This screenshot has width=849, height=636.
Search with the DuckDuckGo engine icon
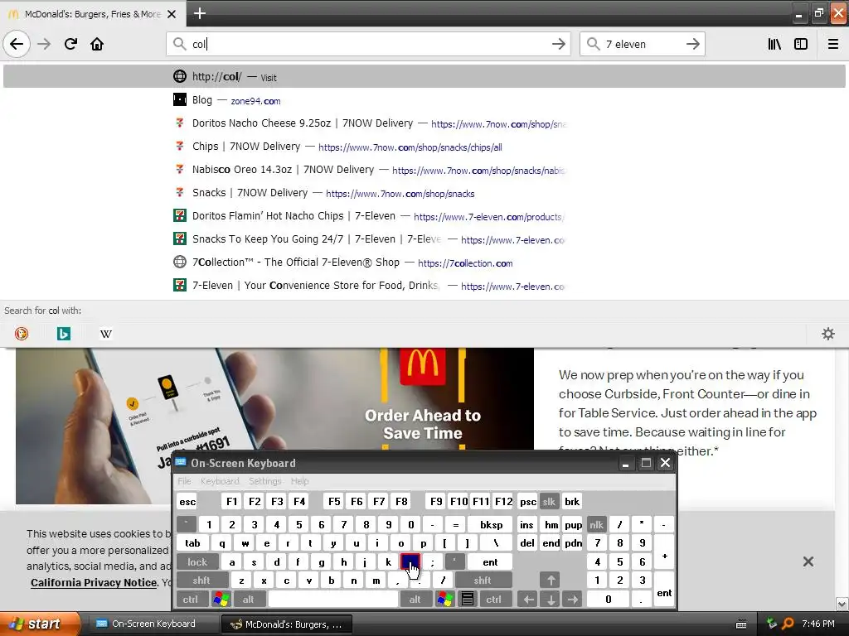[x=22, y=334]
